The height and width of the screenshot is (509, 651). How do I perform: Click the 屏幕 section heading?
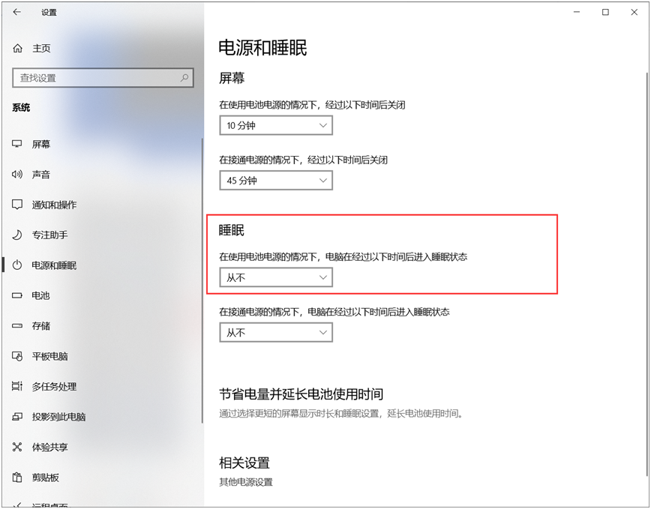[232, 77]
